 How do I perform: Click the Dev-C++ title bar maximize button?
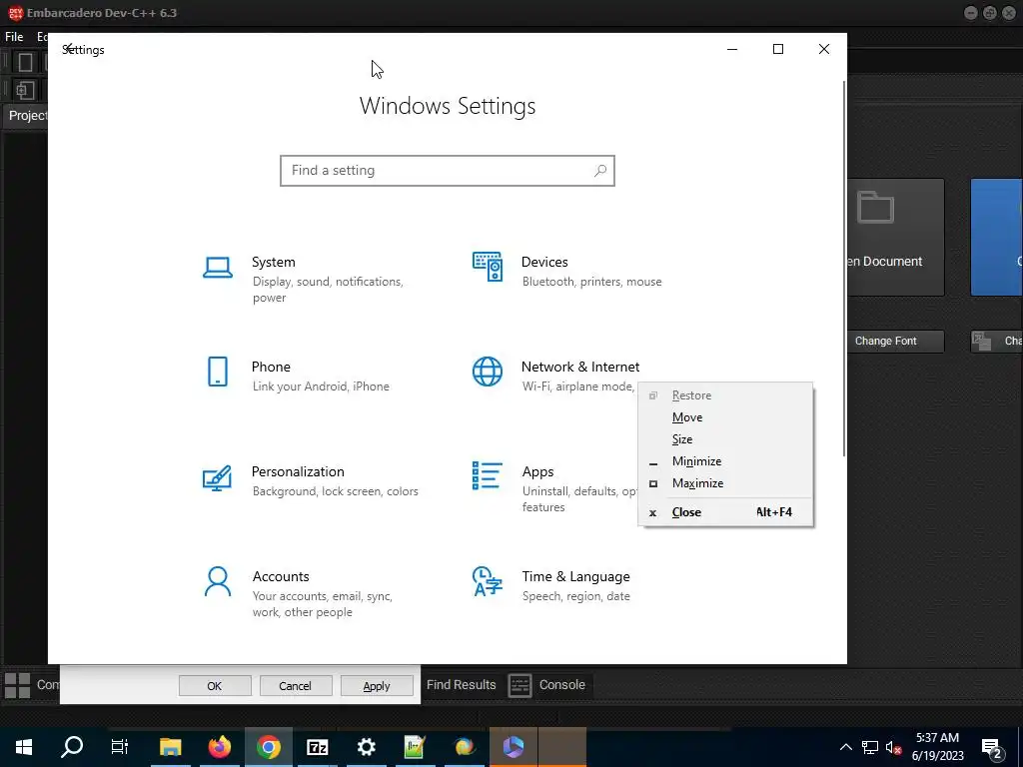(x=990, y=13)
